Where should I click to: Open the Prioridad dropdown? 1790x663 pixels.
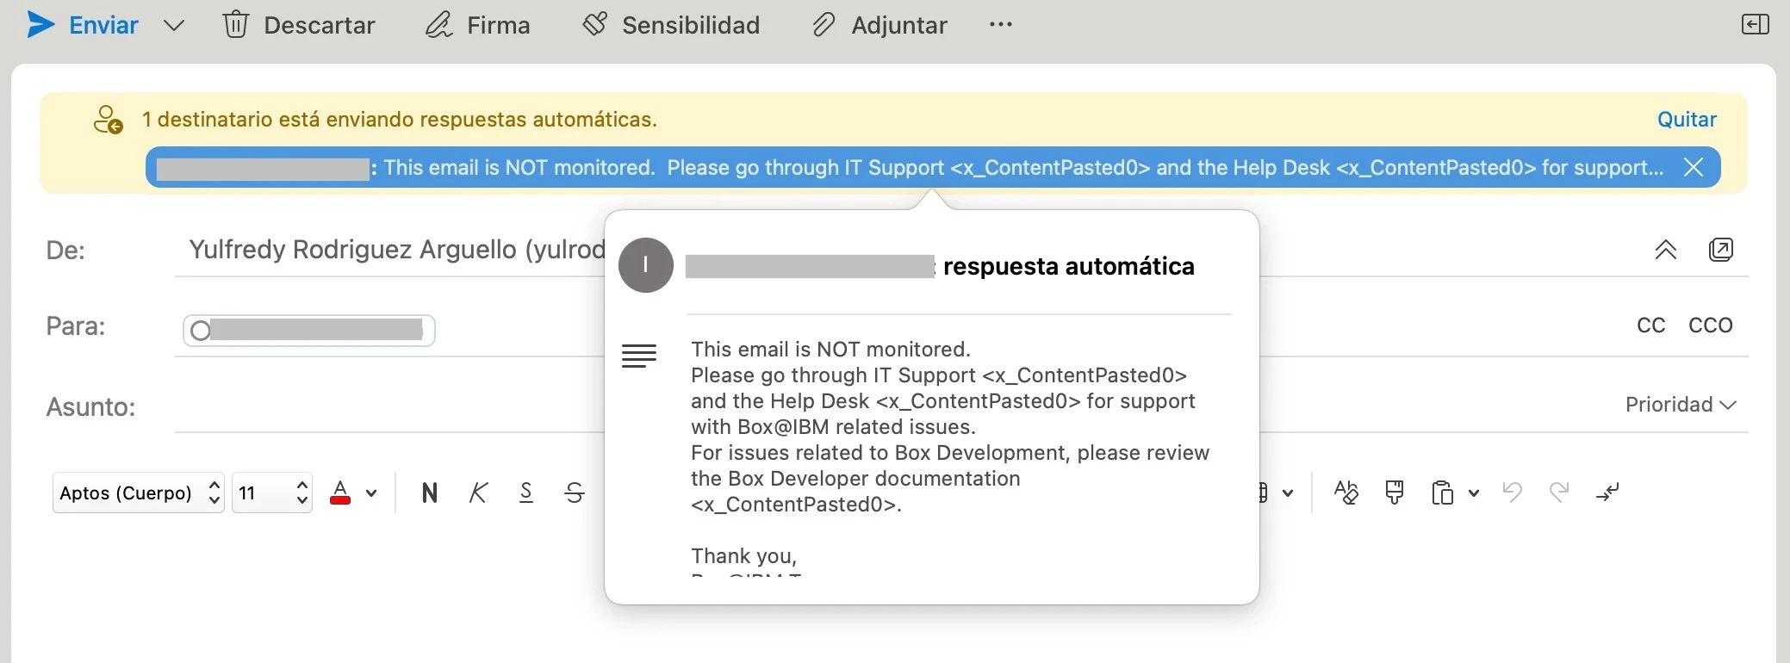click(1680, 405)
